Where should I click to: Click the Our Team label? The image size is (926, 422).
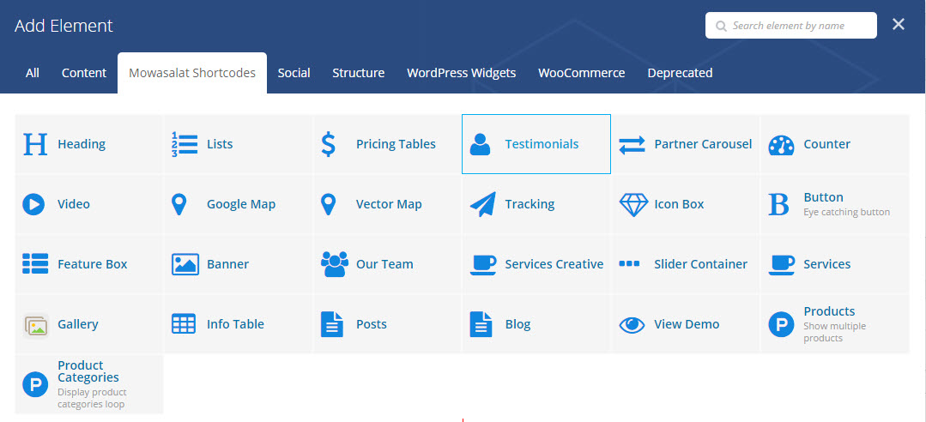click(x=384, y=264)
